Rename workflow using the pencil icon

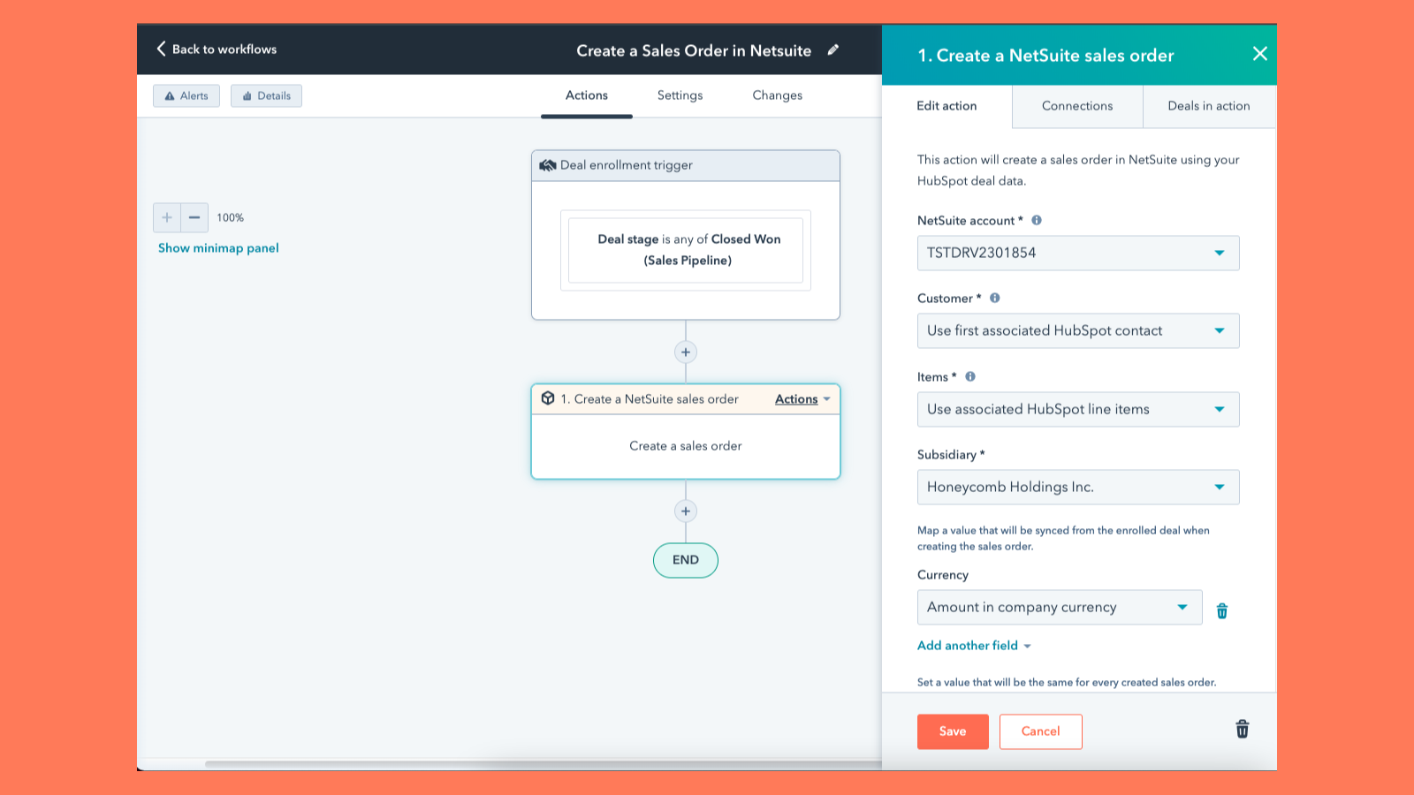click(x=833, y=51)
